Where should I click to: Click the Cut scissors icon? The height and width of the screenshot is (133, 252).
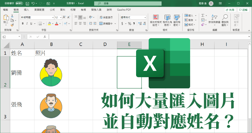coord(12,16)
